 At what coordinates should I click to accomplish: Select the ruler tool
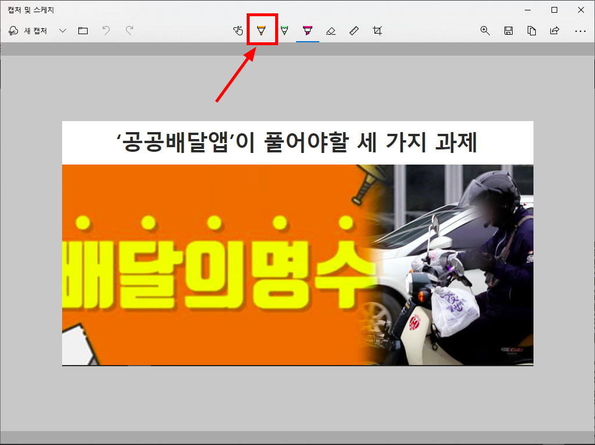coord(354,31)
